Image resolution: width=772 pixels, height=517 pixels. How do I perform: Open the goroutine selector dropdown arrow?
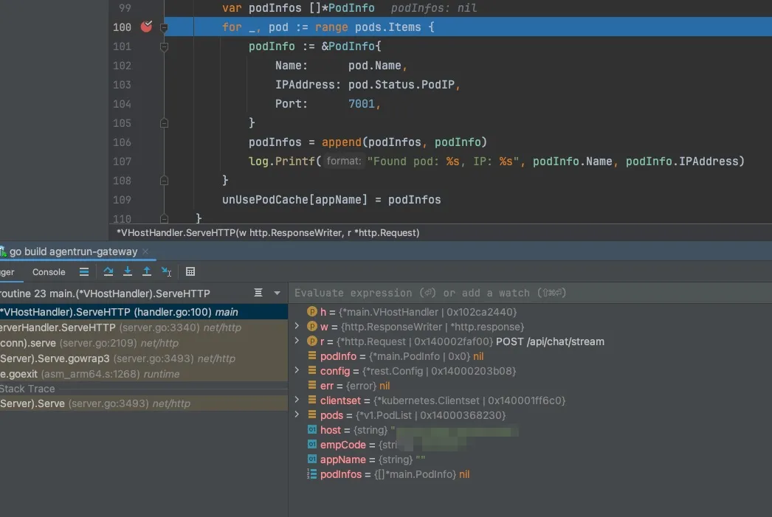[277, 293]
